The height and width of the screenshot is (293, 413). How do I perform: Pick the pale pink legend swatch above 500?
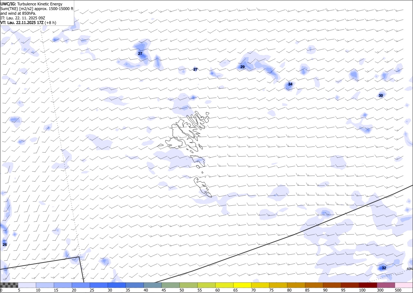(x=404, y=285)
